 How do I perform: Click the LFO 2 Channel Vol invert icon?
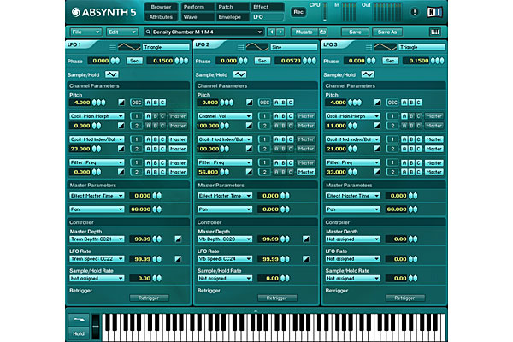[x=249, y=126]
